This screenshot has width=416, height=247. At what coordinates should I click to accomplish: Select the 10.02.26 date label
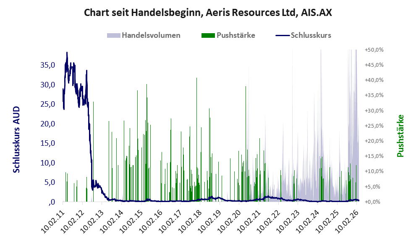(350, 219)
